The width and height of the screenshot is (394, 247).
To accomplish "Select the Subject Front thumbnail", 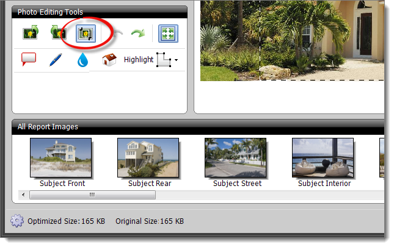I will (61, 157).
